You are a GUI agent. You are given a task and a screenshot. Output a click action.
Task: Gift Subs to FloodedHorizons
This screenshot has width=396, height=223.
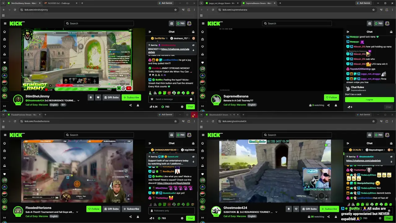point(111,209)
